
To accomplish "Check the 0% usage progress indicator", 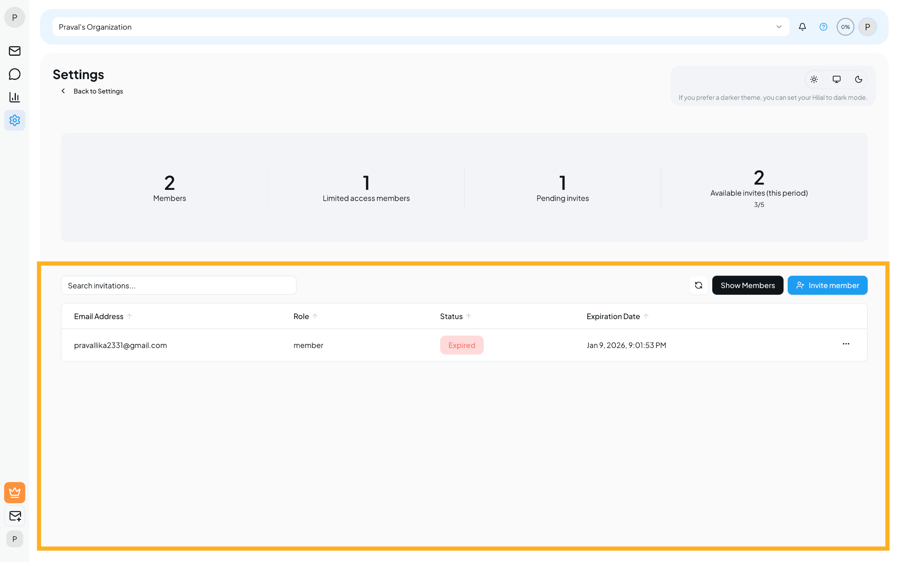I will tap(845, 27).
